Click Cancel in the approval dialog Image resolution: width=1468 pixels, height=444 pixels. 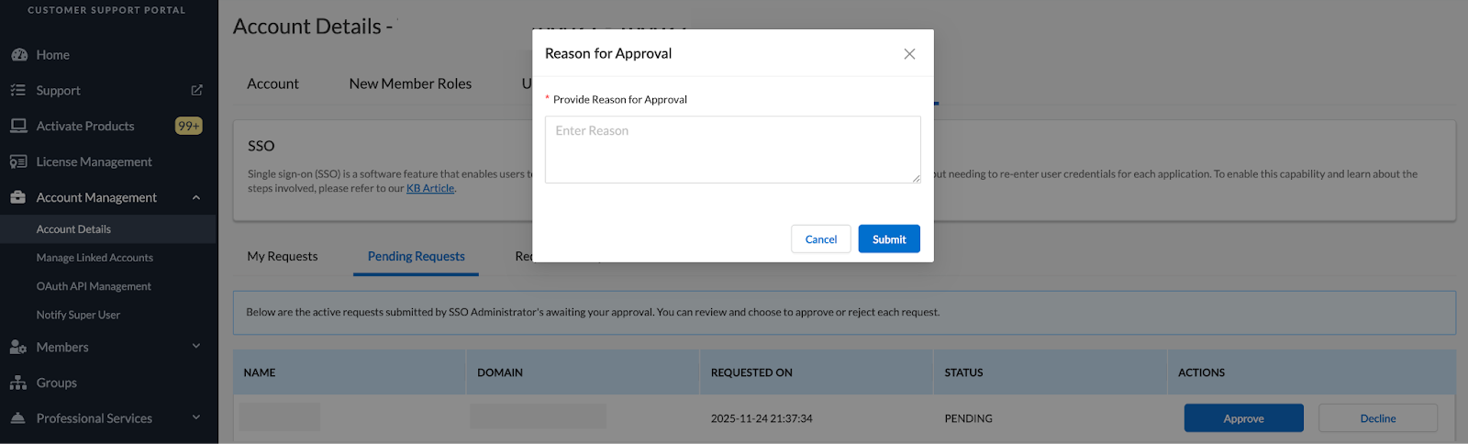click(x=820, y=239)
